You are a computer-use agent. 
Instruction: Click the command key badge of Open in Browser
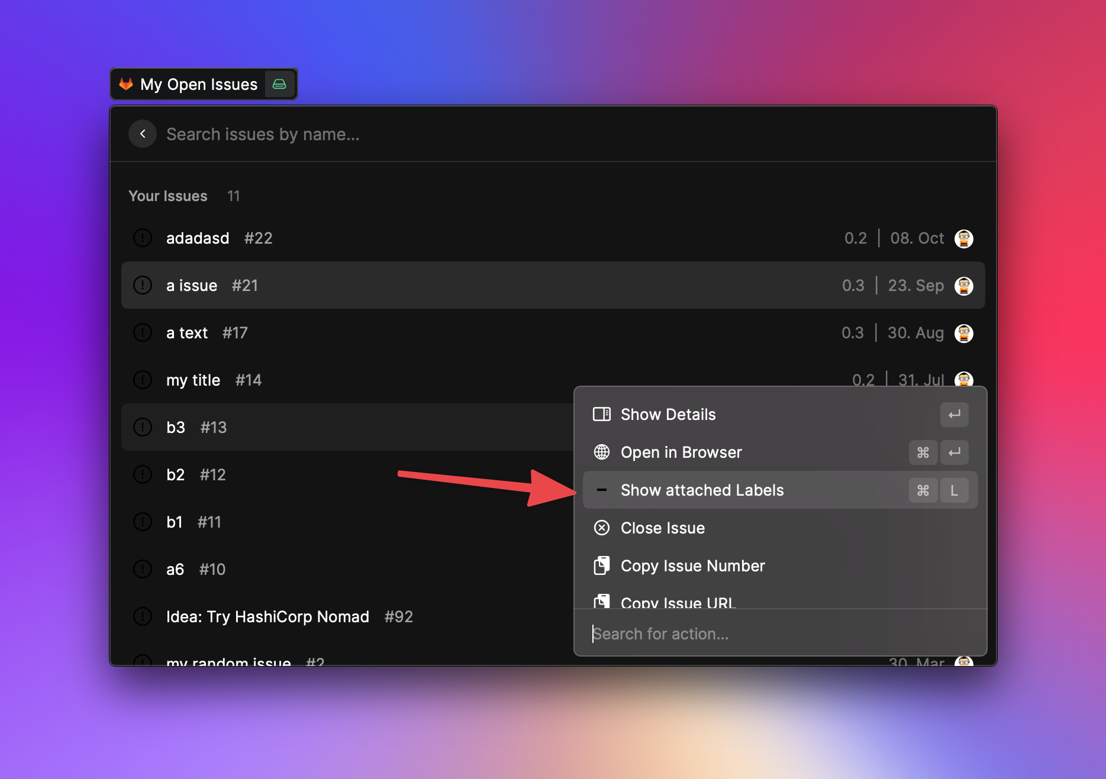click(x=923, y=452)
